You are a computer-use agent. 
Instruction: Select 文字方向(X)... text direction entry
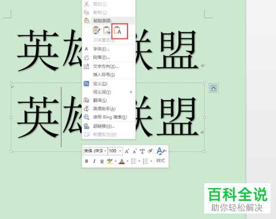pos(106,66)
